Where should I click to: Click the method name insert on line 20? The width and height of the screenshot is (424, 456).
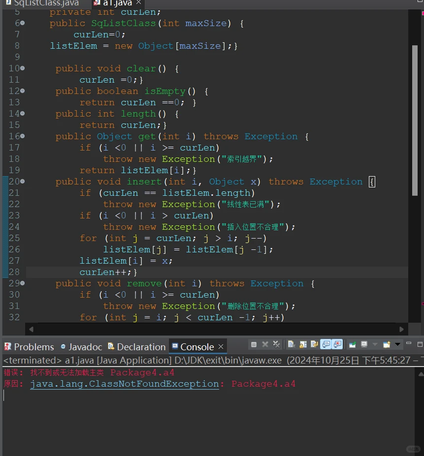pos(144,182)
